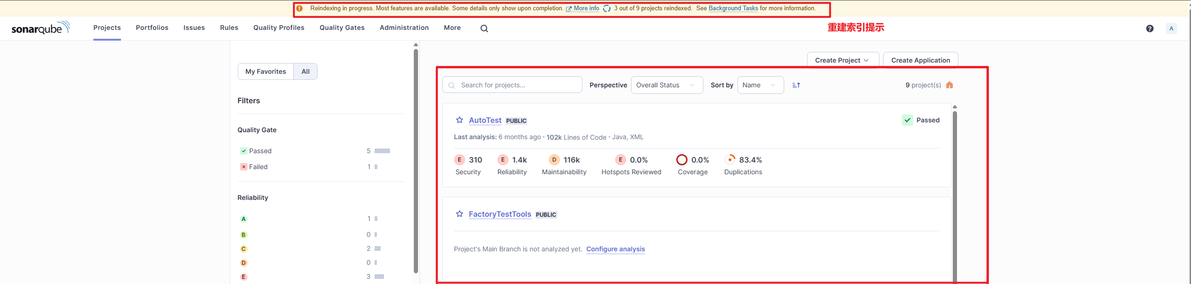Click the "Quality Gate" filter heading

(257, 130)
